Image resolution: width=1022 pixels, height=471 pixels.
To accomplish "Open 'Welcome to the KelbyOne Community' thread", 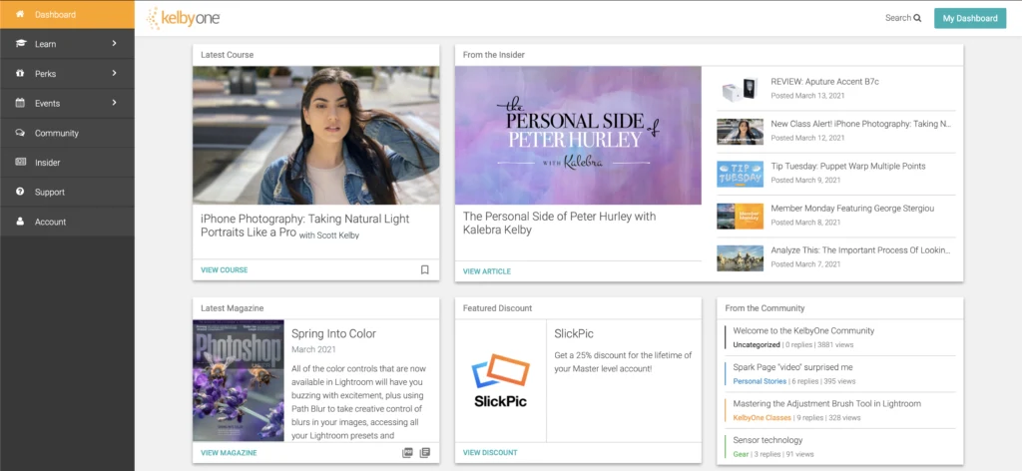I will click(803, 331).
